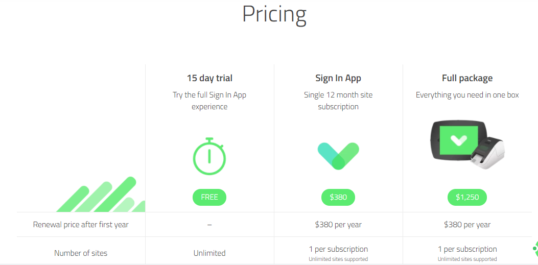This screenshot has height=265, width=538.
Task: Choose the $1,250 Full package button
Action: pyautogui.click(x=467, y=197)
